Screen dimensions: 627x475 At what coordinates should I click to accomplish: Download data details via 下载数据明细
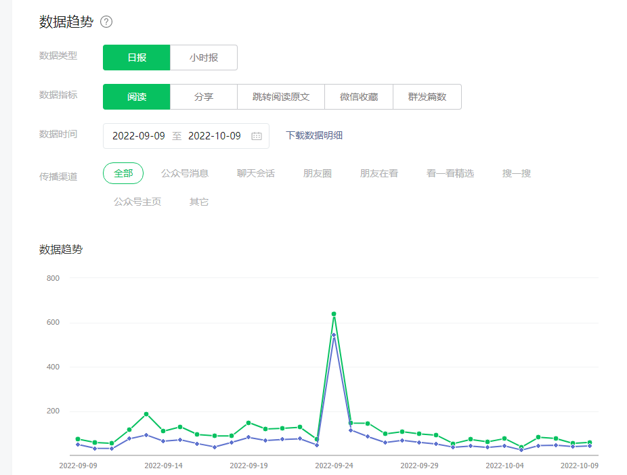pyautogui.click(x=314, y=135)
